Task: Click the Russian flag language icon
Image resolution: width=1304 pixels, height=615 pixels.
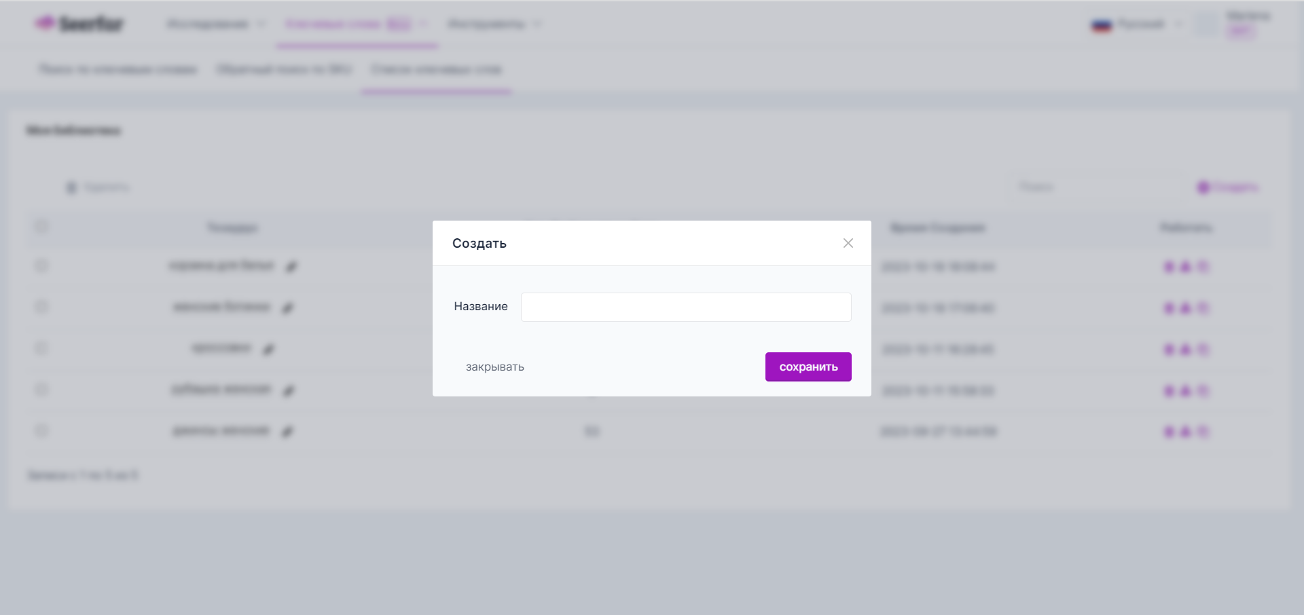Action: coord(1101,25)
